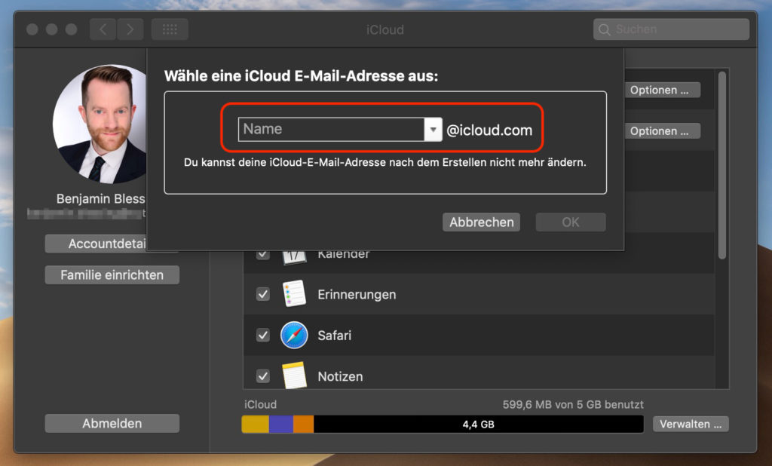Click the Safari compass icon
Image resolution: width=772 pixels, height=466 pixels.
(x=294, y=335)
